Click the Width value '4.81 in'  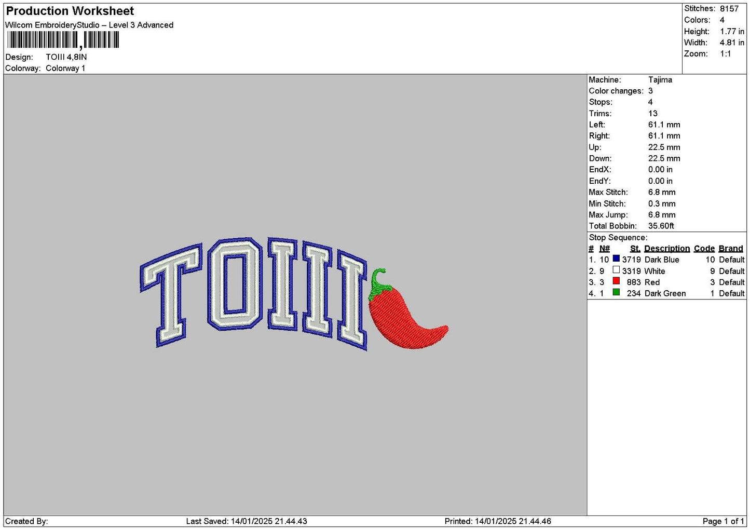coord(732,43)
